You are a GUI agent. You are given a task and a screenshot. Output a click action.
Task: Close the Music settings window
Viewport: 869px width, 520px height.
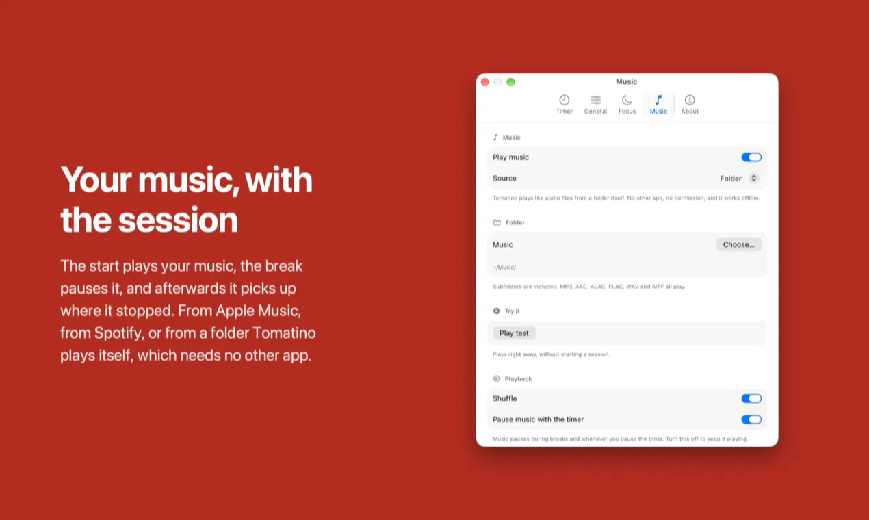(x=485, y=82)
